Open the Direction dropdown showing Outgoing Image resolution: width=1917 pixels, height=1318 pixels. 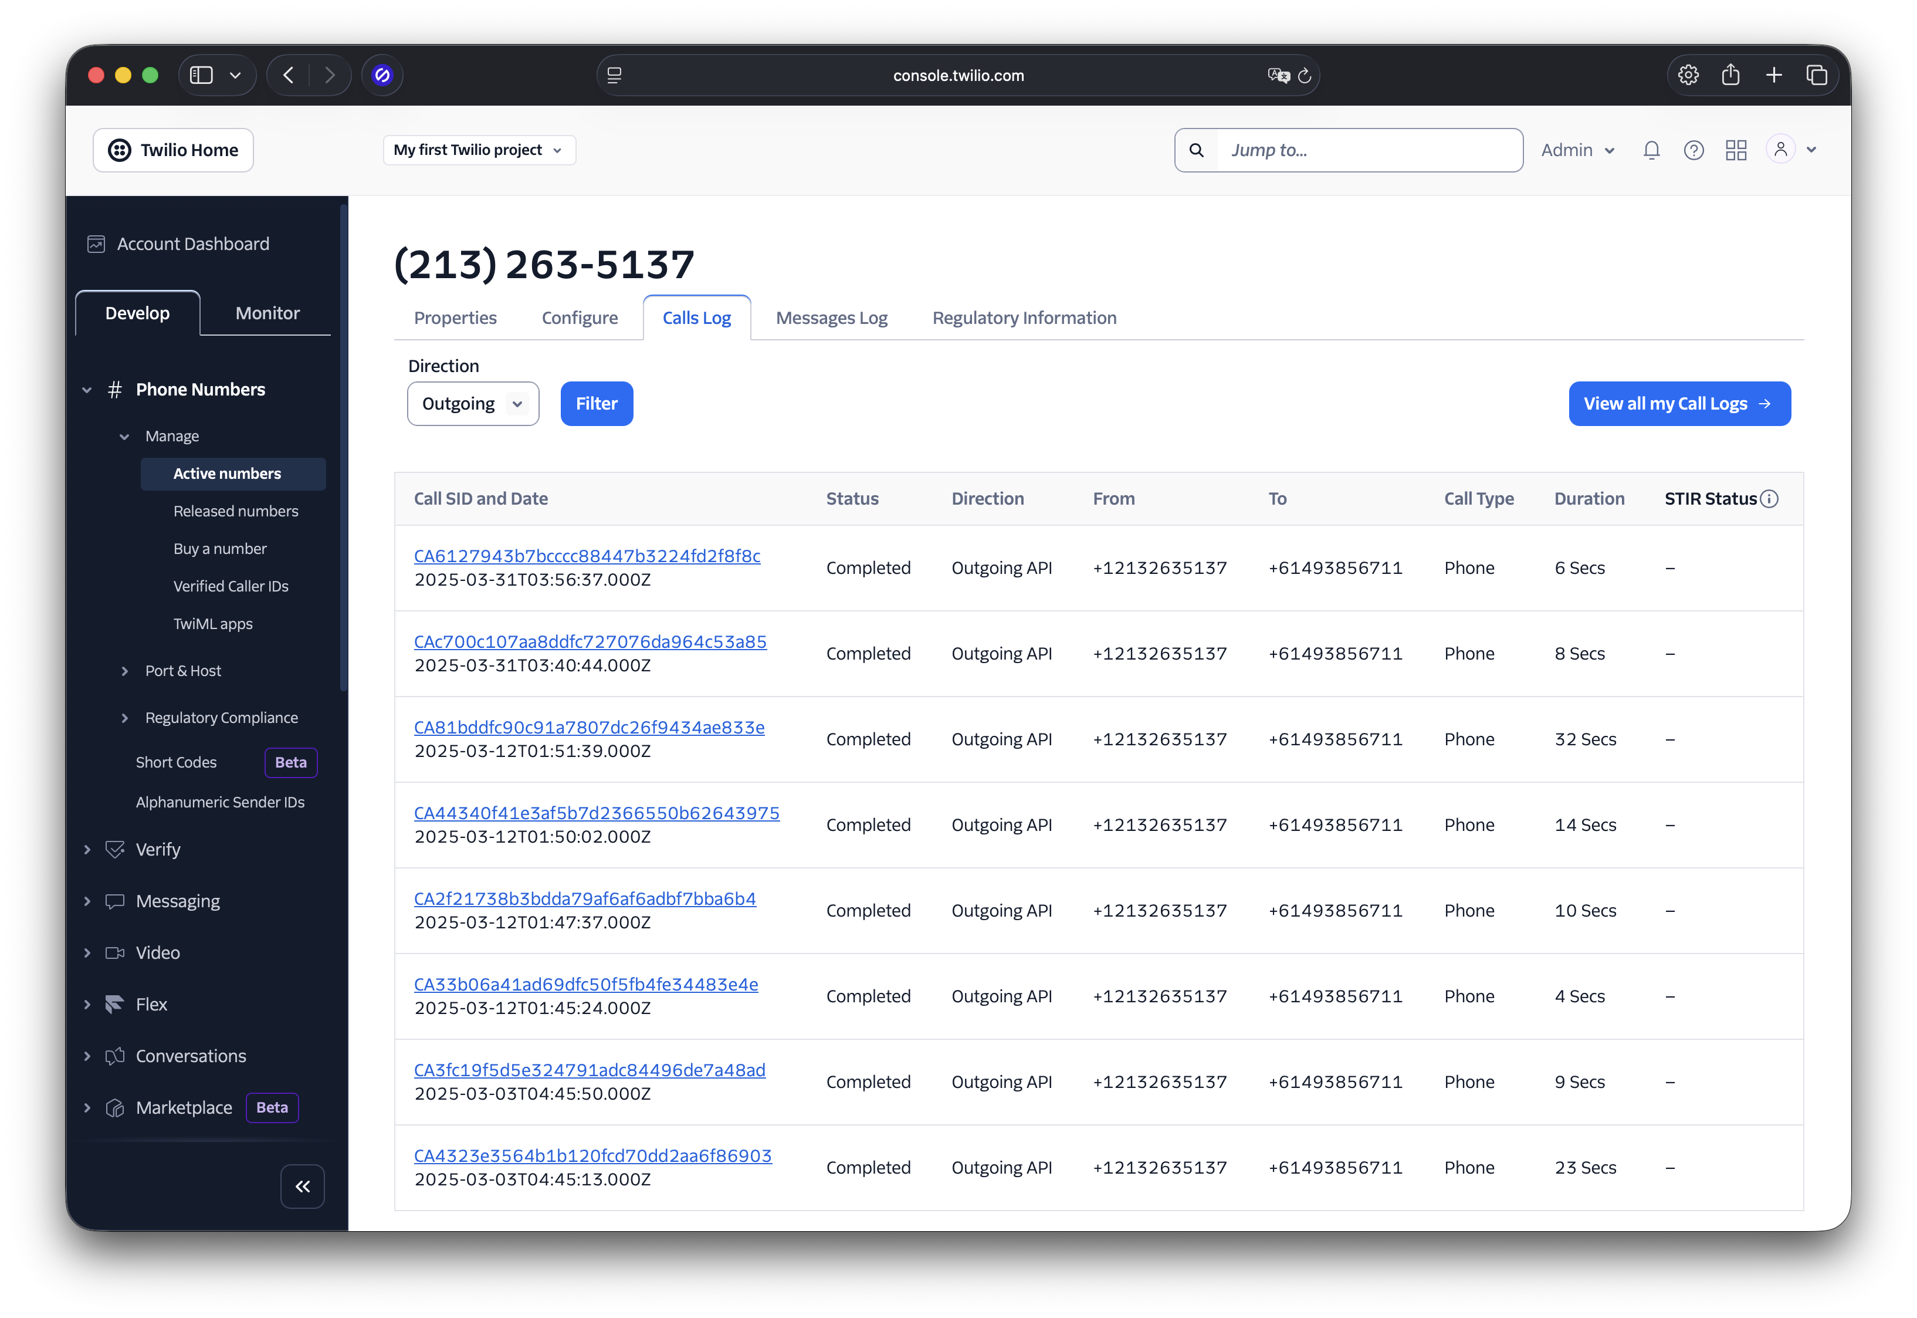pos(472,404)
